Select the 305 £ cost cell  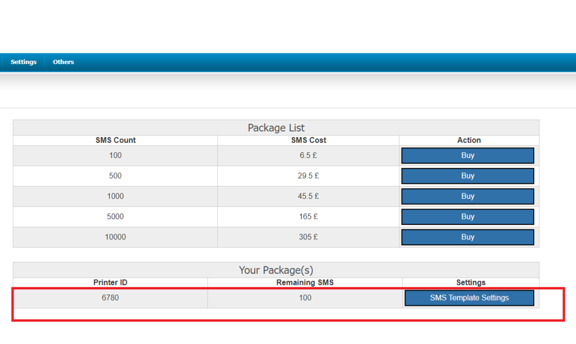click(309, 237)
